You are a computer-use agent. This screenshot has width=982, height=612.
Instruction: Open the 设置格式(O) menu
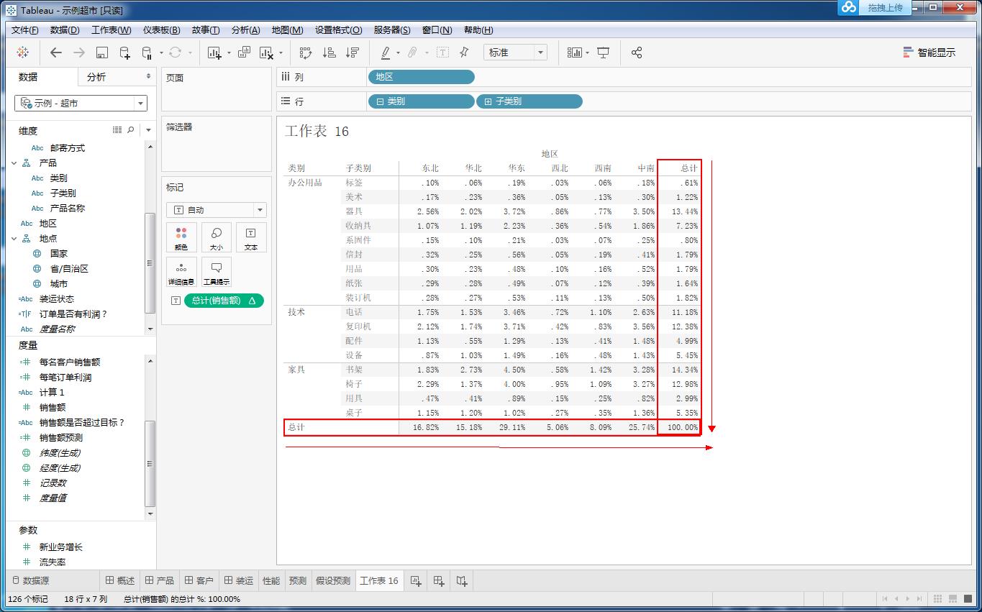pyautogui.click(x=339, y=30)
